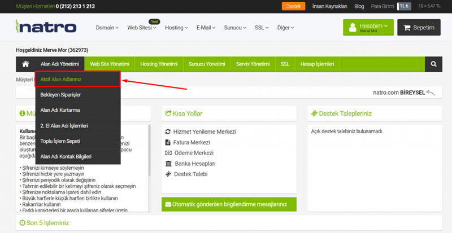Open the Sunucu Yönetimi tab
The width and height of the screenshot is (452, 233).
click(207, 64)
